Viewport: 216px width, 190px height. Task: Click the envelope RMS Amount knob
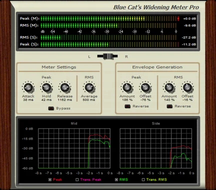tap(169, 88)
